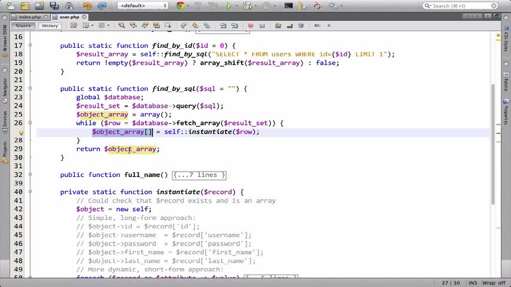Switch to index.php tab
511x287 pixels.
30,17
